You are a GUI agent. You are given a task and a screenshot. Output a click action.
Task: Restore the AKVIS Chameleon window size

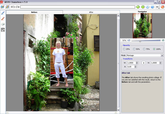159,2
